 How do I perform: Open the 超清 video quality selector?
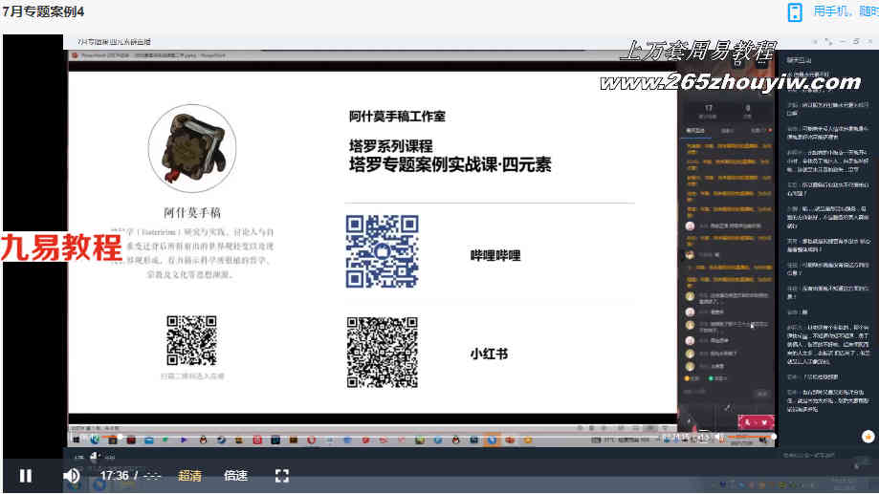click(189, 476)
